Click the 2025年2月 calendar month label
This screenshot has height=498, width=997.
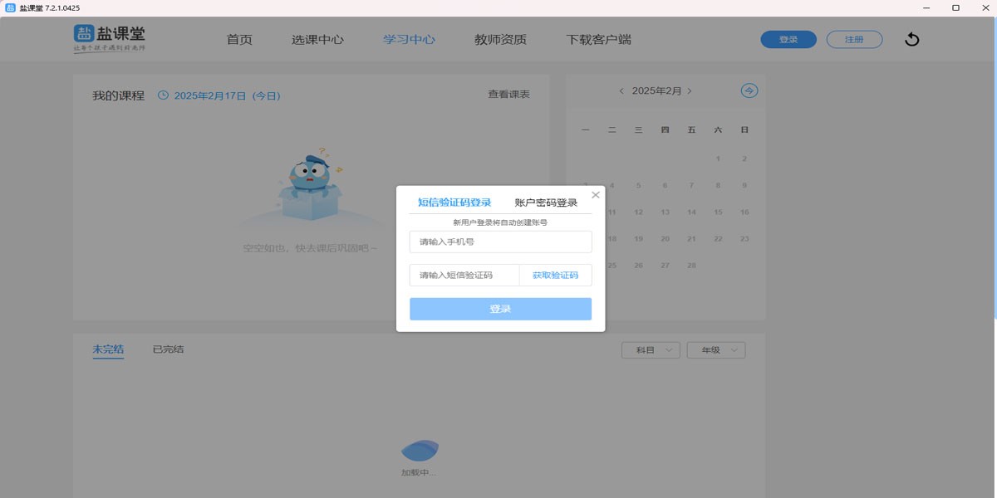pos(656,91)
